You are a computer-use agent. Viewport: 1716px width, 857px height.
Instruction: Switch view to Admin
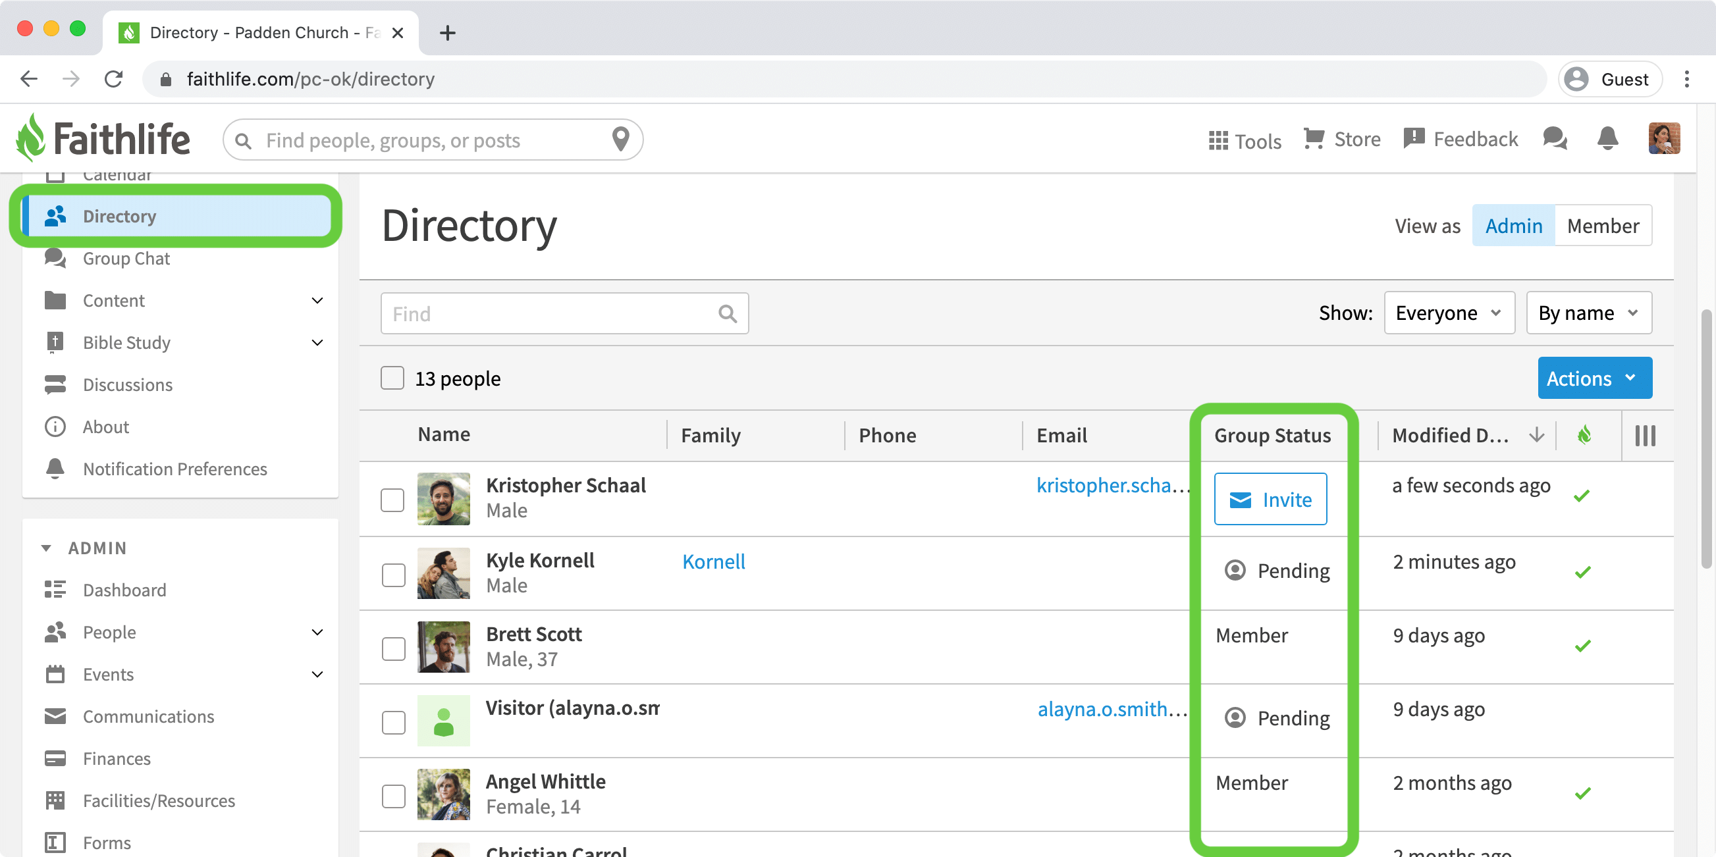(x=1513, y=226)
